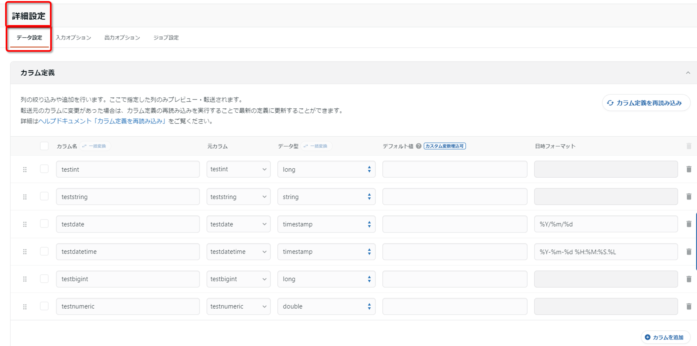Select the testnumeric row checkbox
697x346 pixels.
pos(44,306)
